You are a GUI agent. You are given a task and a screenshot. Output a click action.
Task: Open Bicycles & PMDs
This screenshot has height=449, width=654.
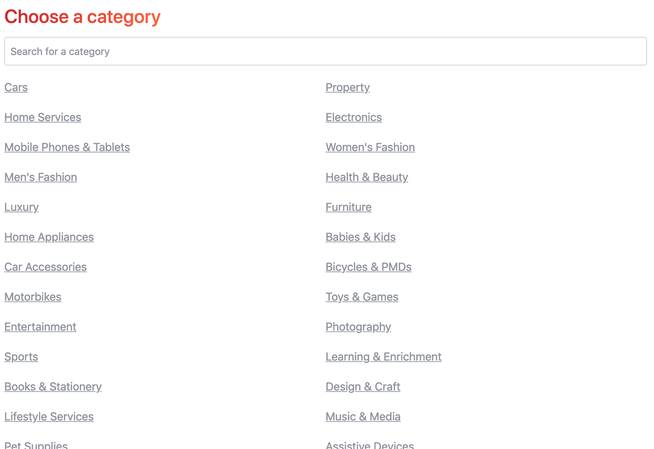368,267
